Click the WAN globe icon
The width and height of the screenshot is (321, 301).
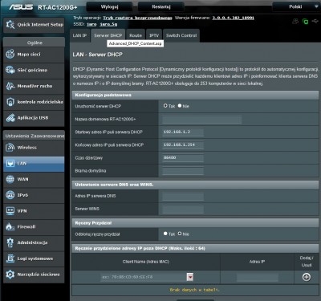point(10,179)
